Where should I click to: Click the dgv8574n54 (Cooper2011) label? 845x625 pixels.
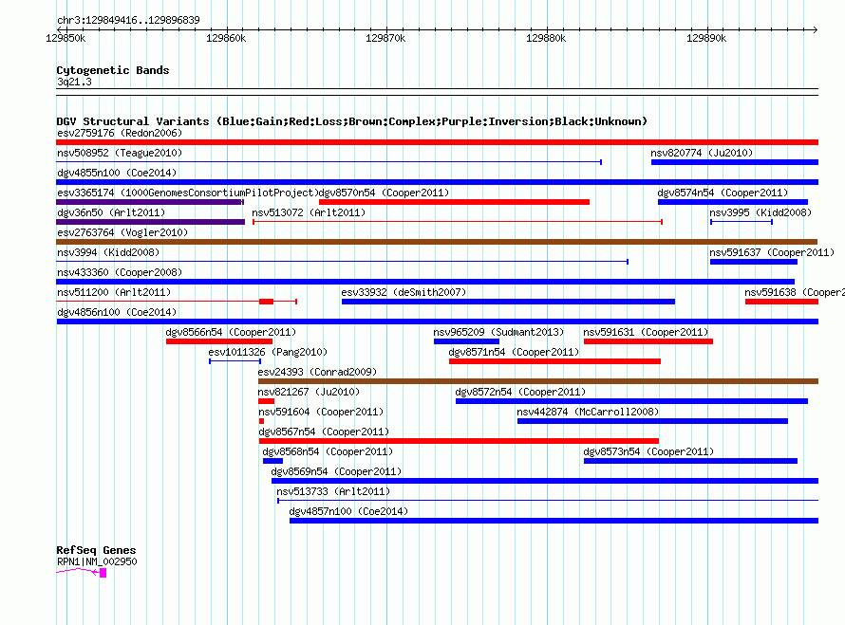723,193
